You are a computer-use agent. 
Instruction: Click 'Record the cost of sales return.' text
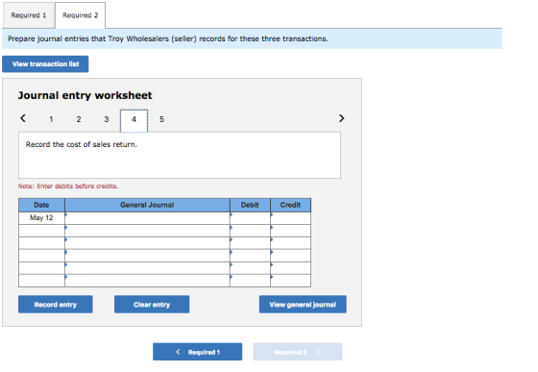[82, 144]
